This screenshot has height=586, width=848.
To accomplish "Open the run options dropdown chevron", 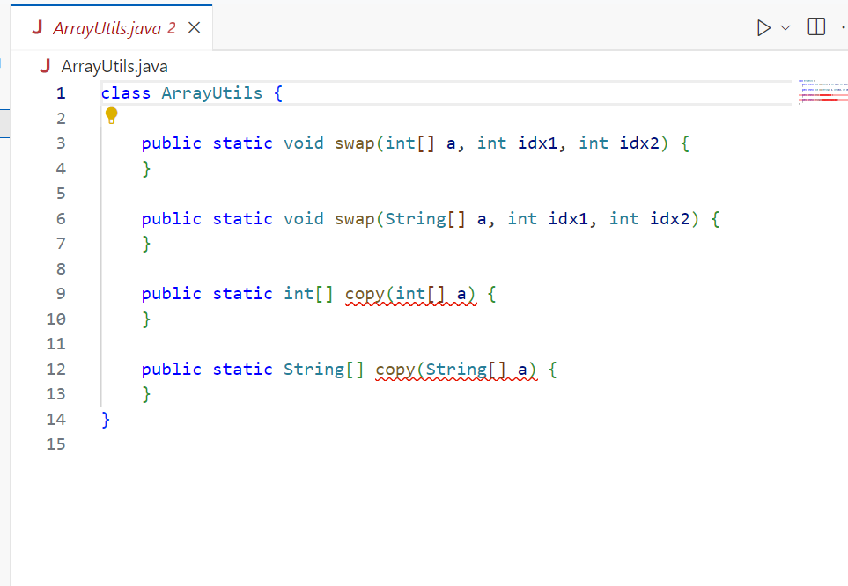I will [785, 26].
